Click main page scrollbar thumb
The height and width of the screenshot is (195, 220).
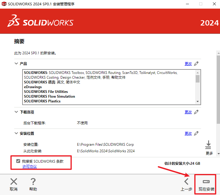tap(218, 90)
